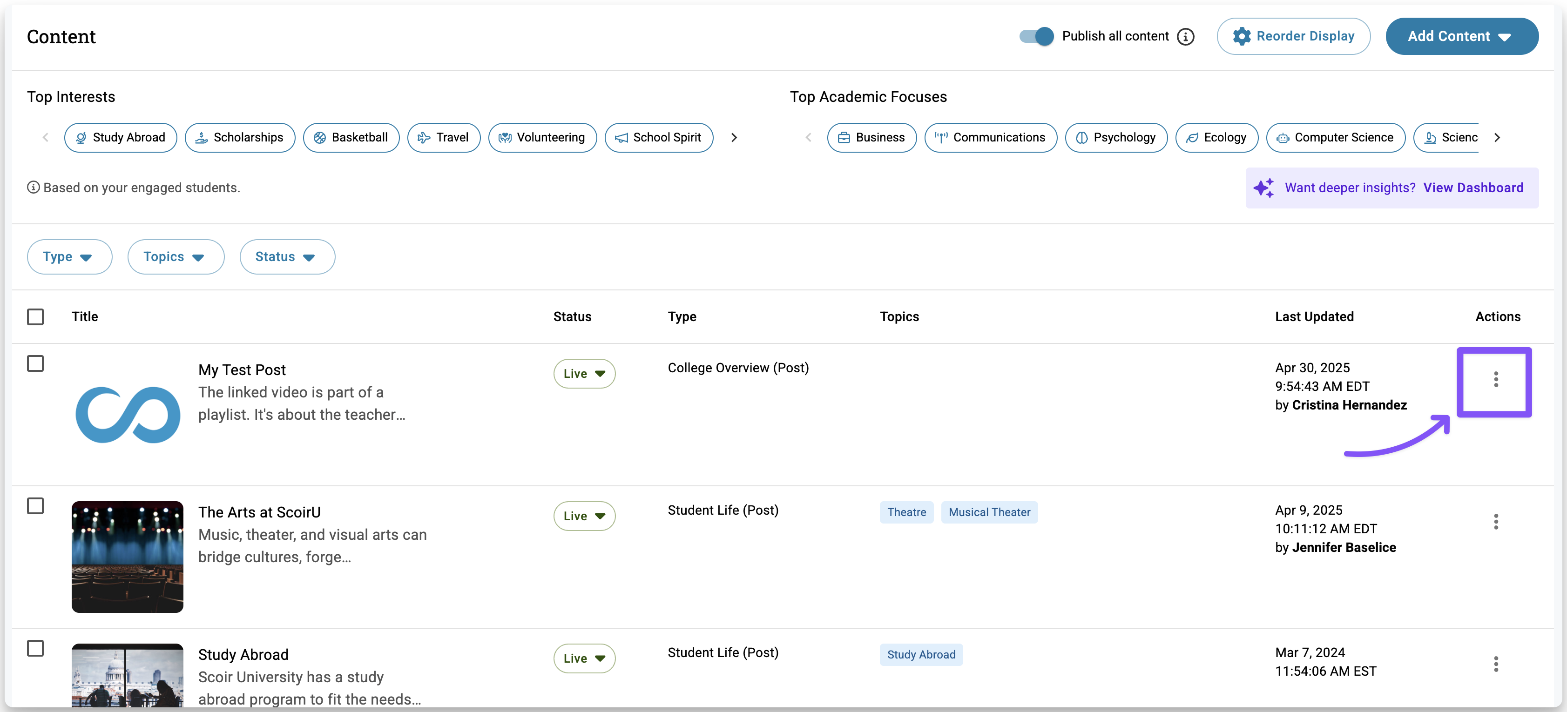Select the Computer Science focus chip
The image size is (1567, 712).
point(1335,137)
